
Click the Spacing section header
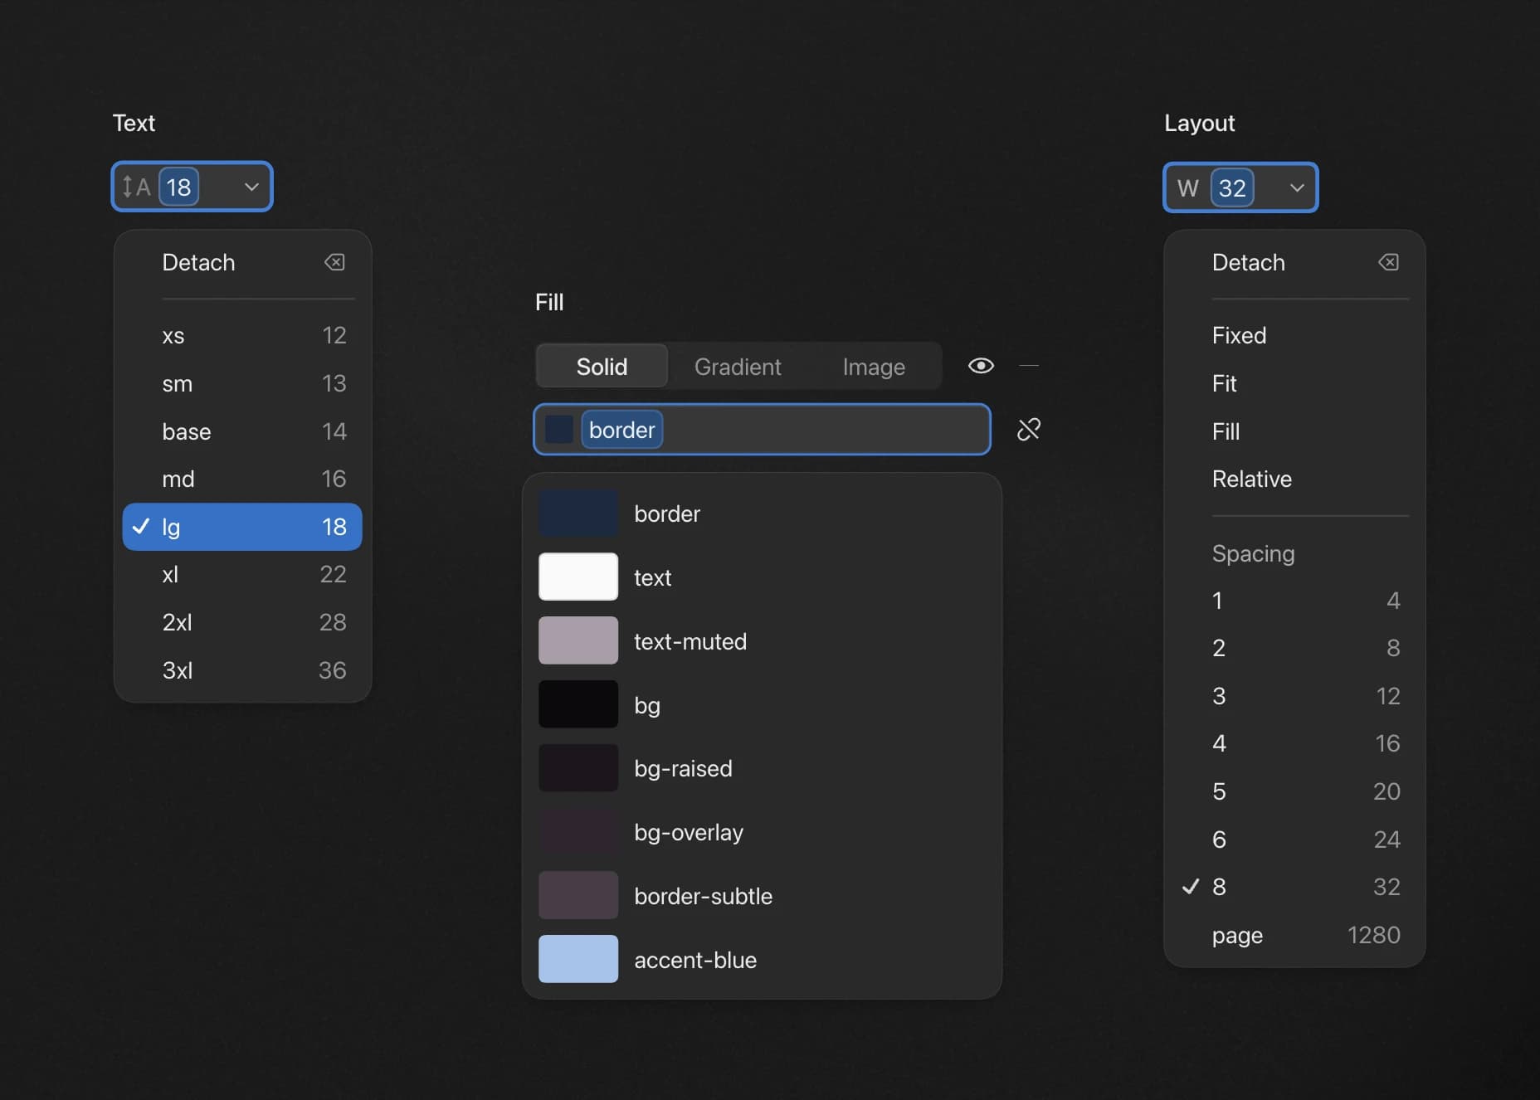pyautogui.click(x=1253, y=553)
